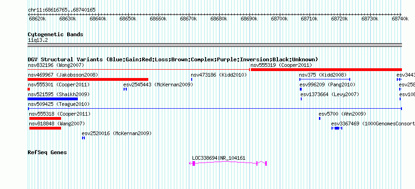Click the esv2520016 (McKernan2009) label
This screenshot has height=189, width=415.
117,133
